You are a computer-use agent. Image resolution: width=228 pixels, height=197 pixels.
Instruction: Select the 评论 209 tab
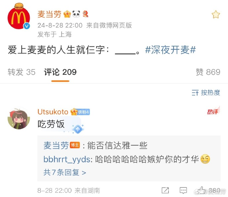point(60,72)
